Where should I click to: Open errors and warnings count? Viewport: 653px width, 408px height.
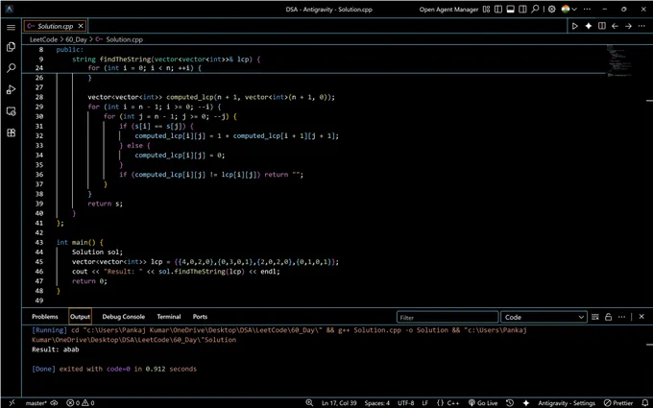pos(81,403)
